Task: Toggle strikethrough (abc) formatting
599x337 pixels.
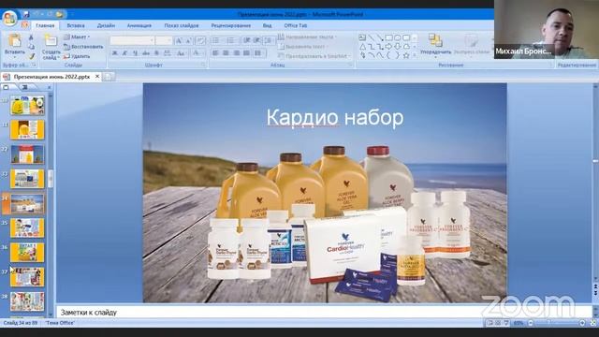Action: (x=146, y=53)
